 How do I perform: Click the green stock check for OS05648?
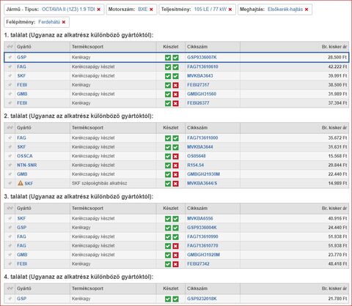(x=168, y=156)
